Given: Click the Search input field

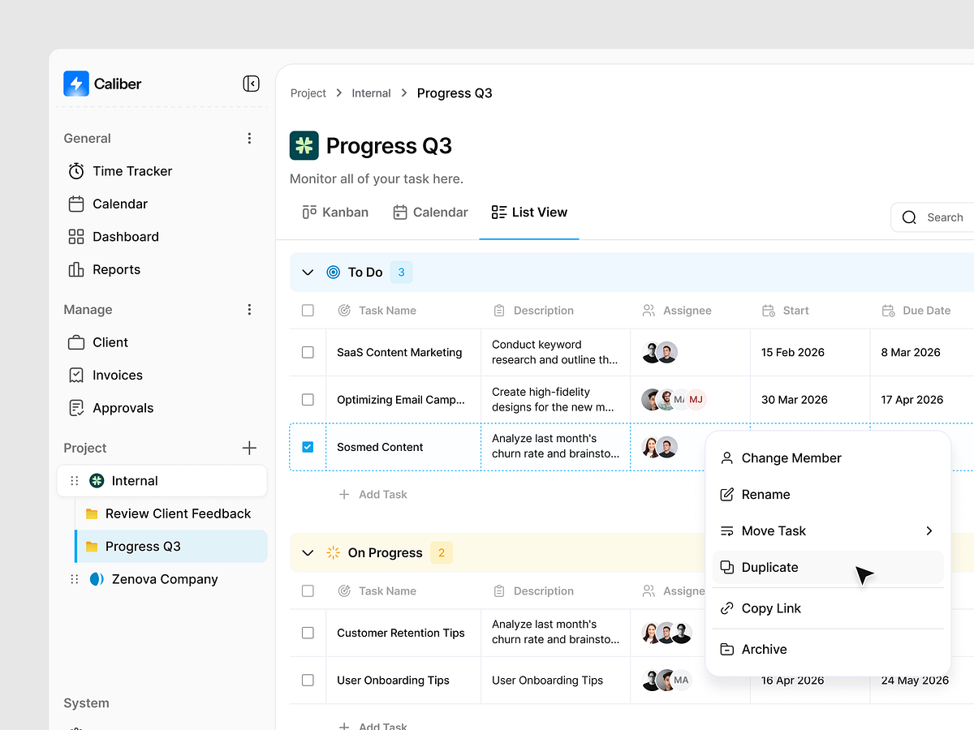Looking at the screenshot, I should pyautogui.click(x=933, y=217).
